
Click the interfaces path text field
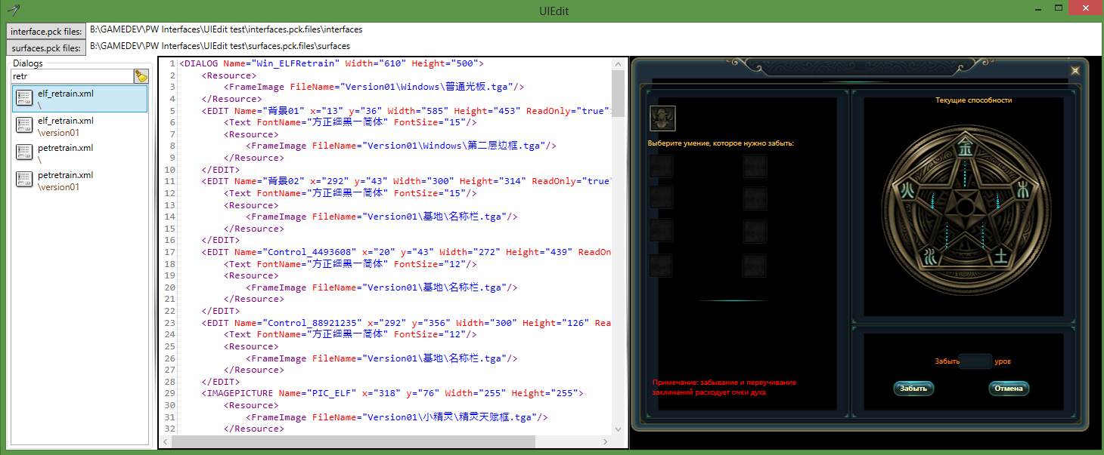(x=590, y=29)
